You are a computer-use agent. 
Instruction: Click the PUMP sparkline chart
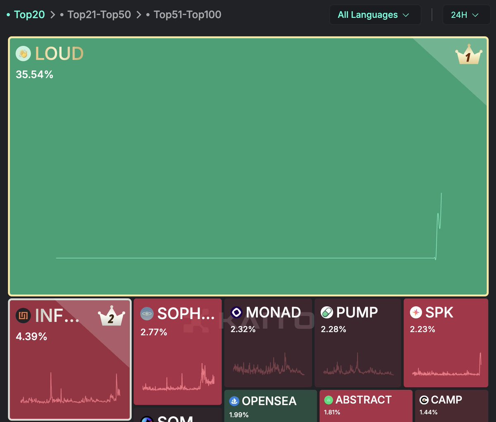click(358, 364)
